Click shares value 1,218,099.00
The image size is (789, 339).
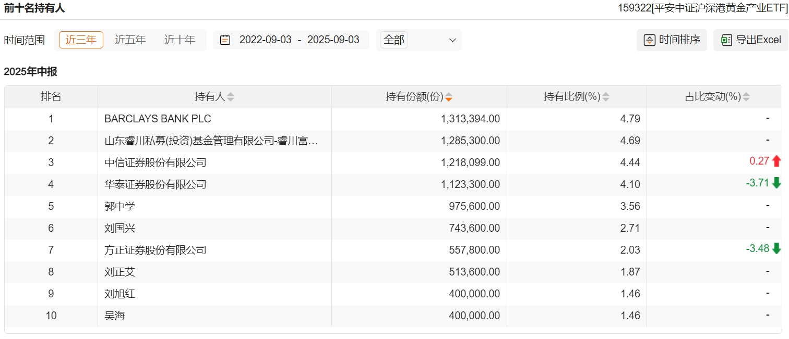point(470,162)
